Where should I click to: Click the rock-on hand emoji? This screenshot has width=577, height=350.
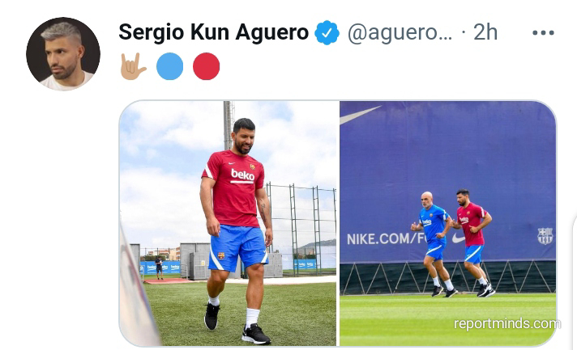click(x=133, y=66)
